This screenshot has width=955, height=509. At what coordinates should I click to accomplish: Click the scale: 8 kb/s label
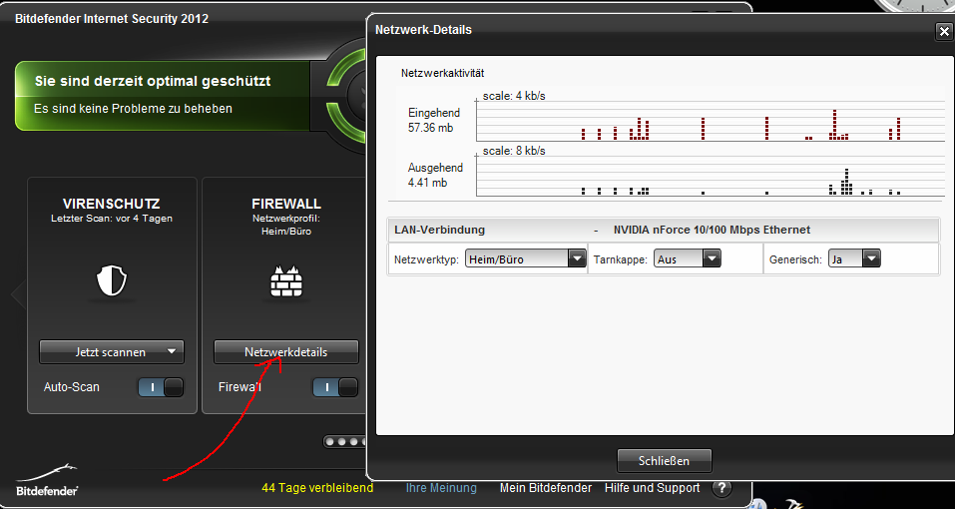(x=514, y=151)
